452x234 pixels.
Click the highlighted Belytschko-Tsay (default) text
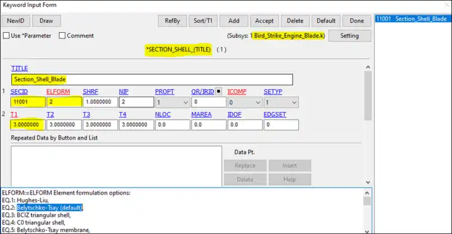pos(49,207)
